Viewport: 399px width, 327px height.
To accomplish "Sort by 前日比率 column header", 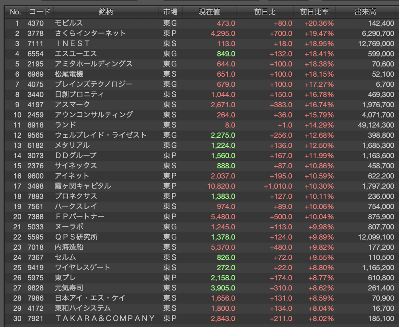I will (314, 12).
